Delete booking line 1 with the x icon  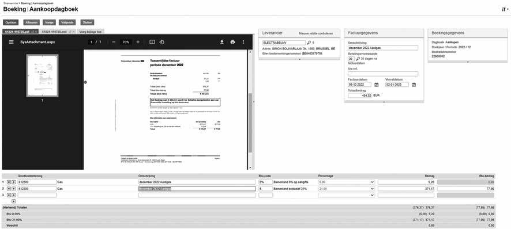pos(9,182)
